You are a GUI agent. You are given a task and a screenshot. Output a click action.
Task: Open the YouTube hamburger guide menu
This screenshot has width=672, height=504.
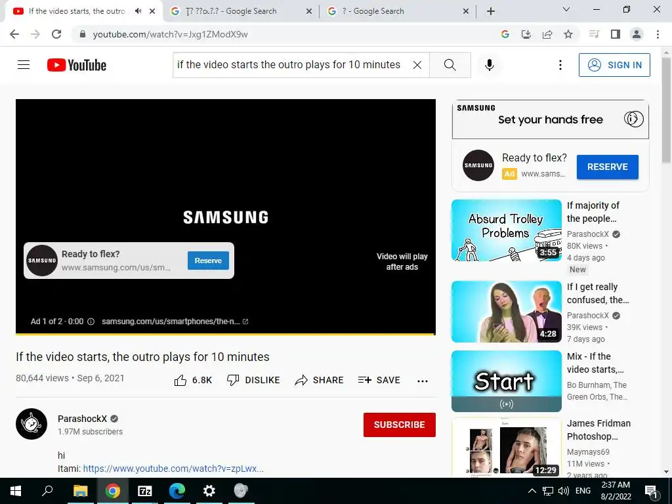tap(24, 65)
